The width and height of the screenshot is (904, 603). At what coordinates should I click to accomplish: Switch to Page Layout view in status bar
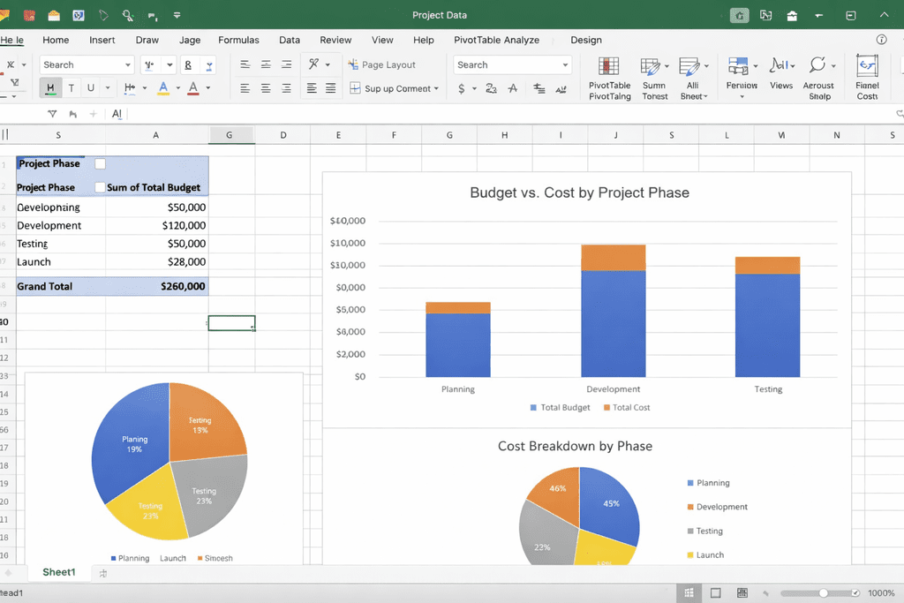716,593
